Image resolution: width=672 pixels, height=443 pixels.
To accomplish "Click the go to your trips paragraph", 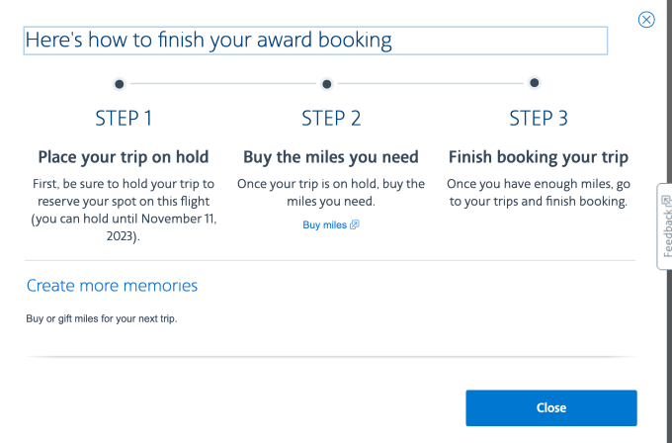I will [539, 193].
